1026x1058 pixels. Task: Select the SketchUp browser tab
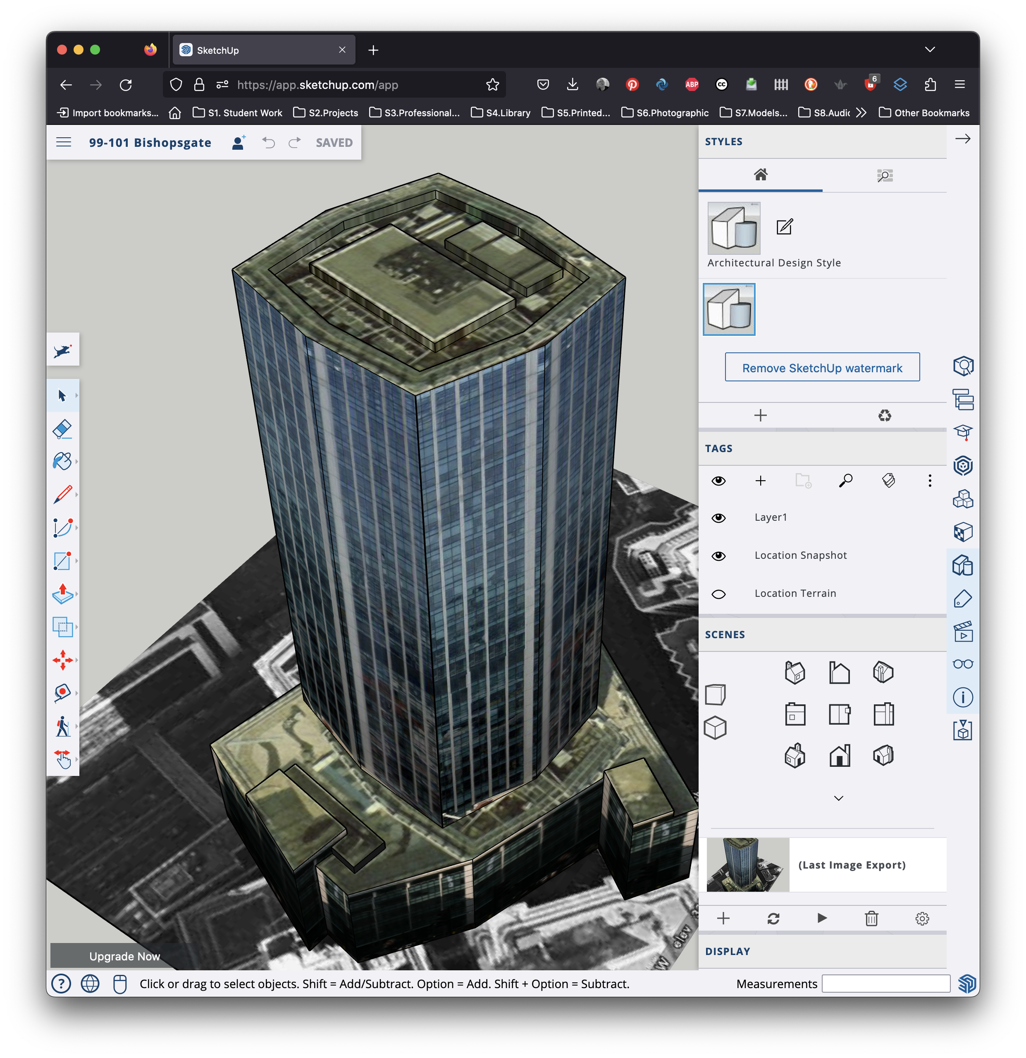click(264, 50)
